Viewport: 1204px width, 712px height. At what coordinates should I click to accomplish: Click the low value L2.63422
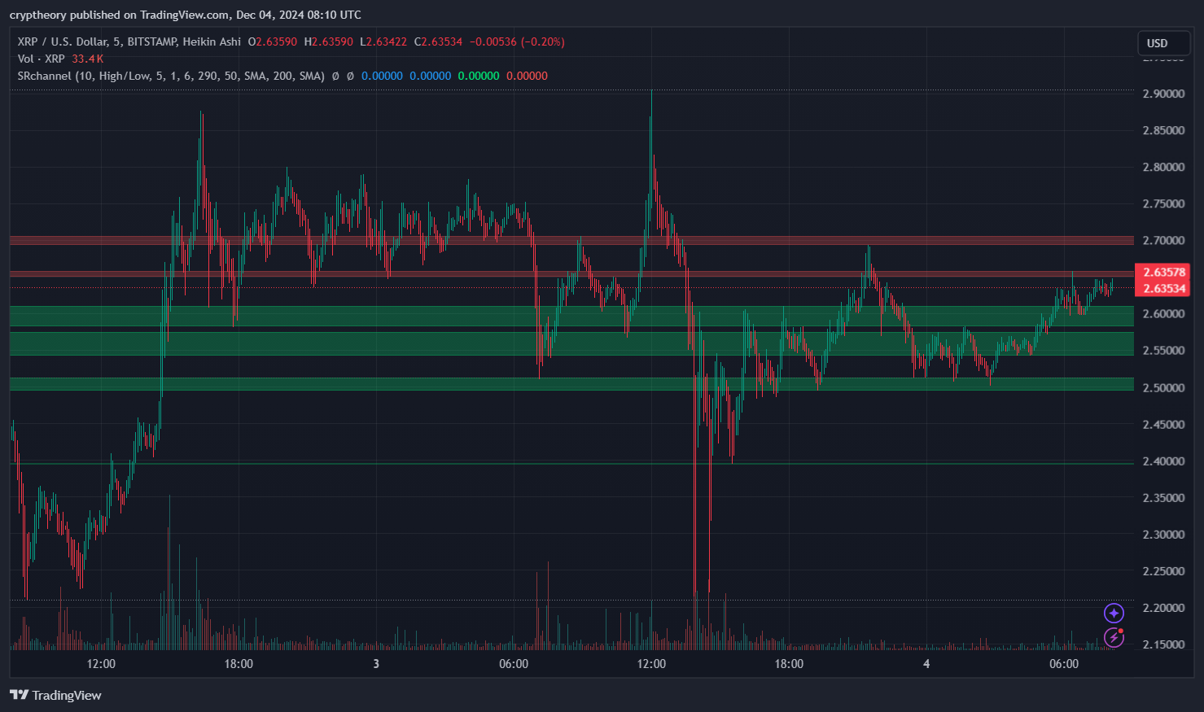click(383, 41)
